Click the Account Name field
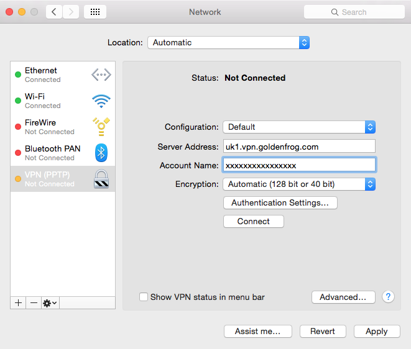Screen dimensions: 411x349 pos(299,165)
